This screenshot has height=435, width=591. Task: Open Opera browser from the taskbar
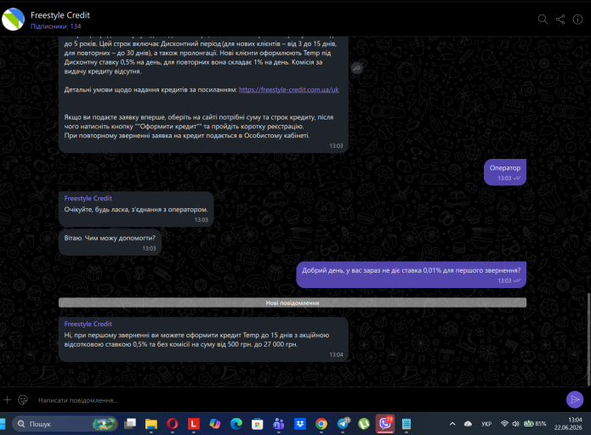coord(173,424)
